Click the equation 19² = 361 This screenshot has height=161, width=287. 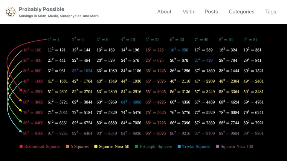click(x=252, y=50)
